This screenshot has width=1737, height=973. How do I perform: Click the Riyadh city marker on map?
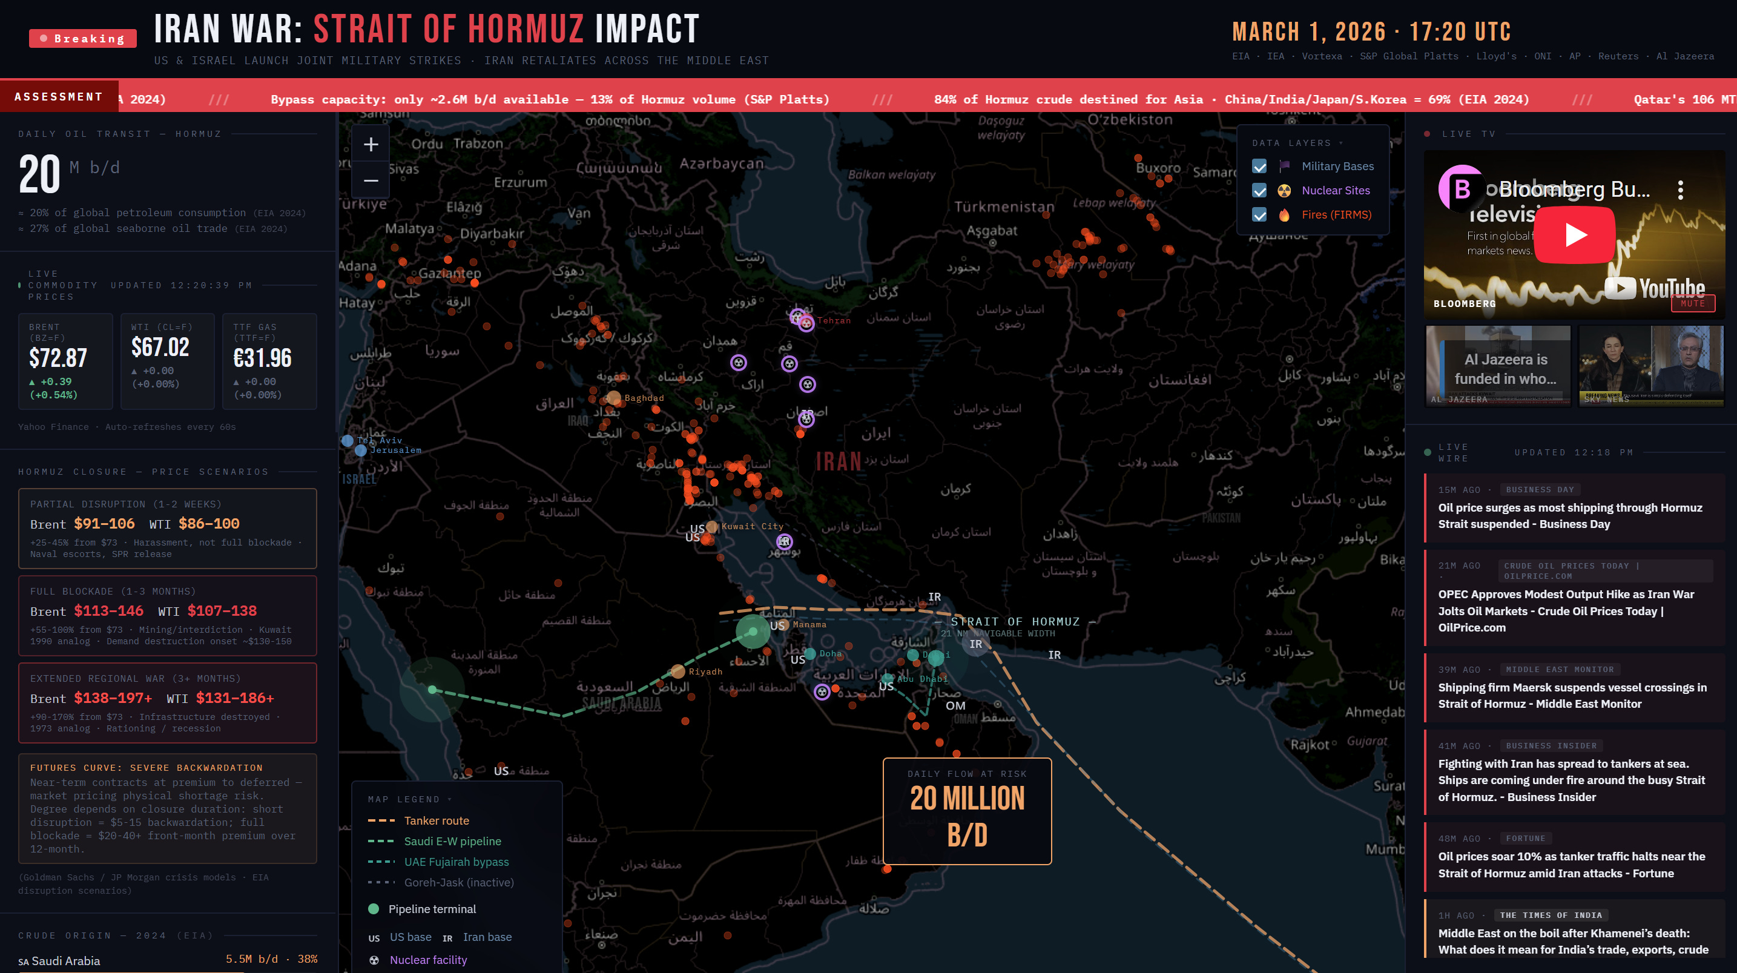click(677, 671)
